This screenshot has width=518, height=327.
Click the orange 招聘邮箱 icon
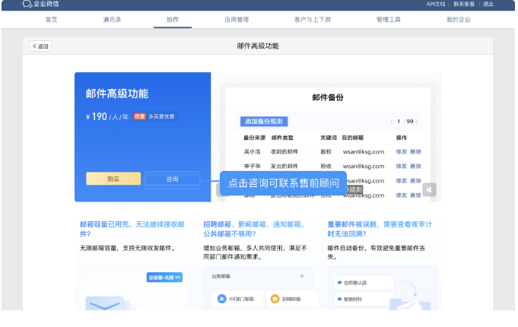click(x=275, y=299)
